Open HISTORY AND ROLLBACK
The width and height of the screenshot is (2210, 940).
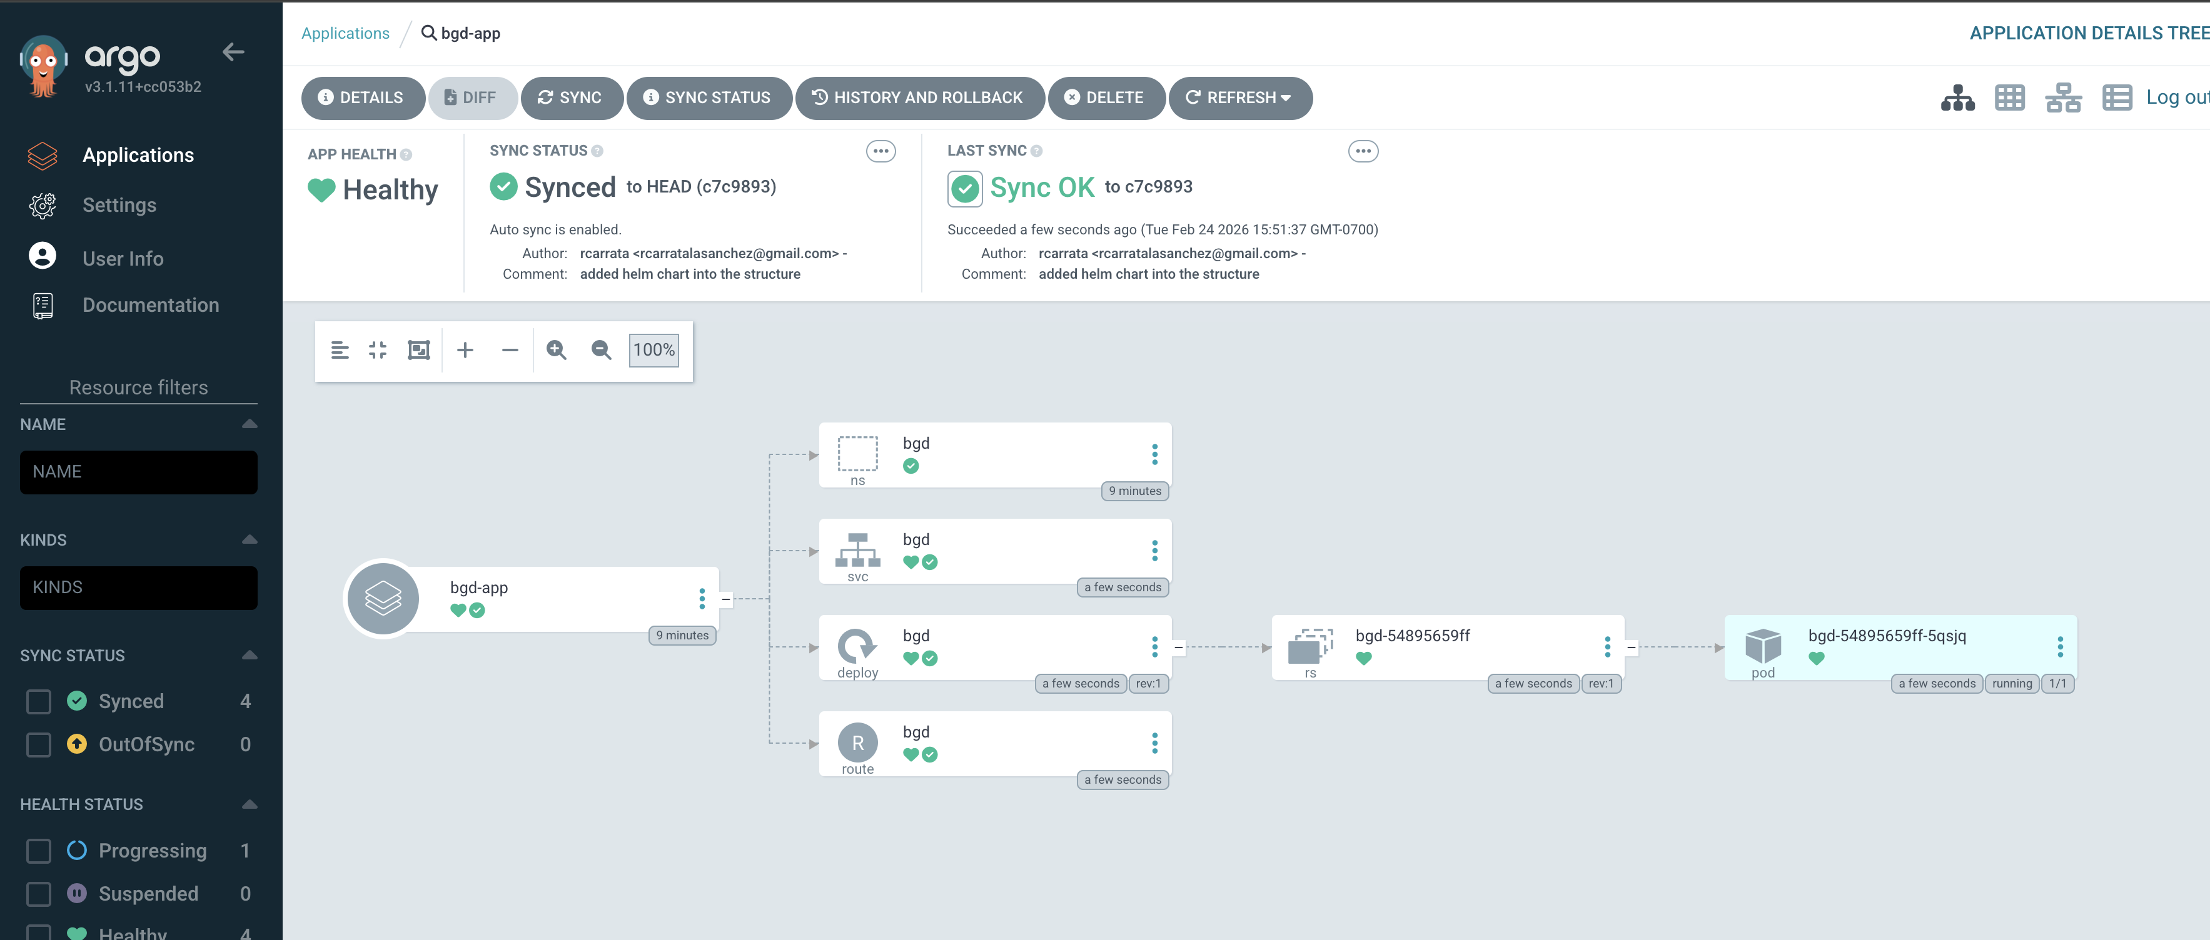pyautogui.click(x=919, y=97)
